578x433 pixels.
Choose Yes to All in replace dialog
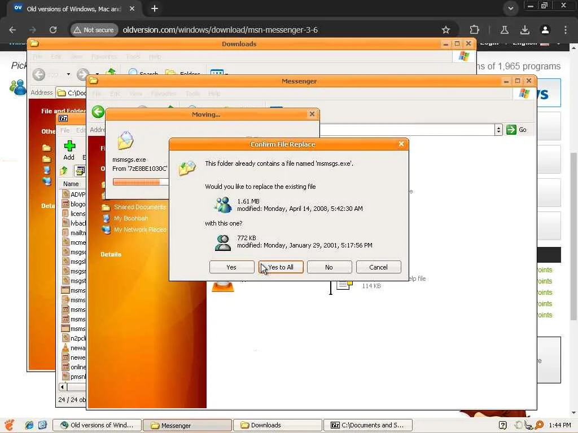[281, 267]
